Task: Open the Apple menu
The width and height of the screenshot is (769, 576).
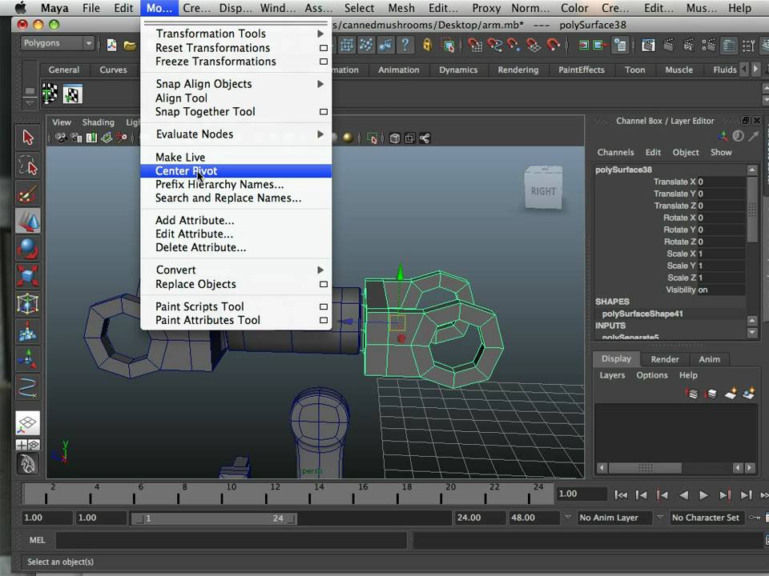Action: pyautogui.click(x=21, y=8)
